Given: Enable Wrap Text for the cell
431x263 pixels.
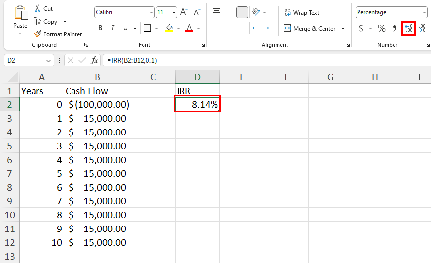Looking at the screenshot, I should 301,12.
